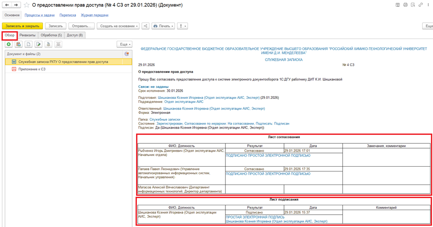Add document to favorites with star icon
Screen dimensions: 433x227
27,5
